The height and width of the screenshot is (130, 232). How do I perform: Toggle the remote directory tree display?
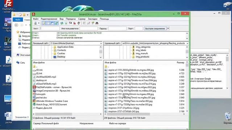[52, 23]
